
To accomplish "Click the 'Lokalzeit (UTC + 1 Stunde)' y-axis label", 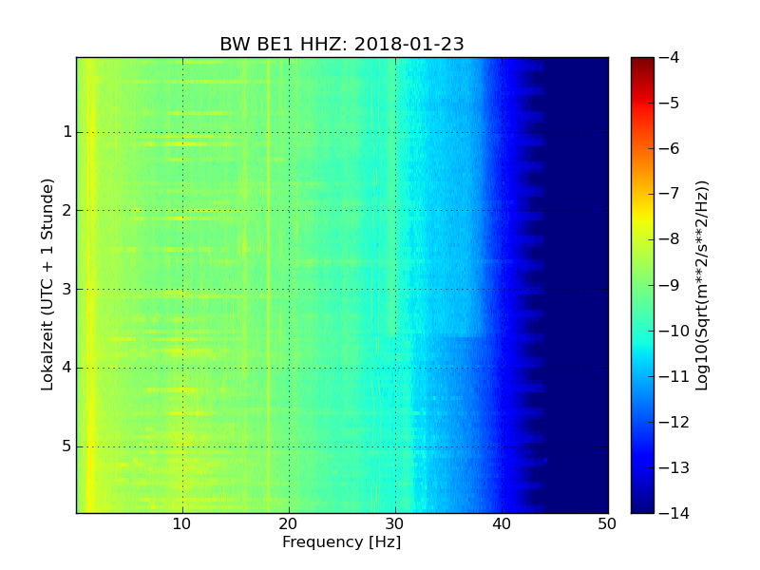I will click(47, 285).
